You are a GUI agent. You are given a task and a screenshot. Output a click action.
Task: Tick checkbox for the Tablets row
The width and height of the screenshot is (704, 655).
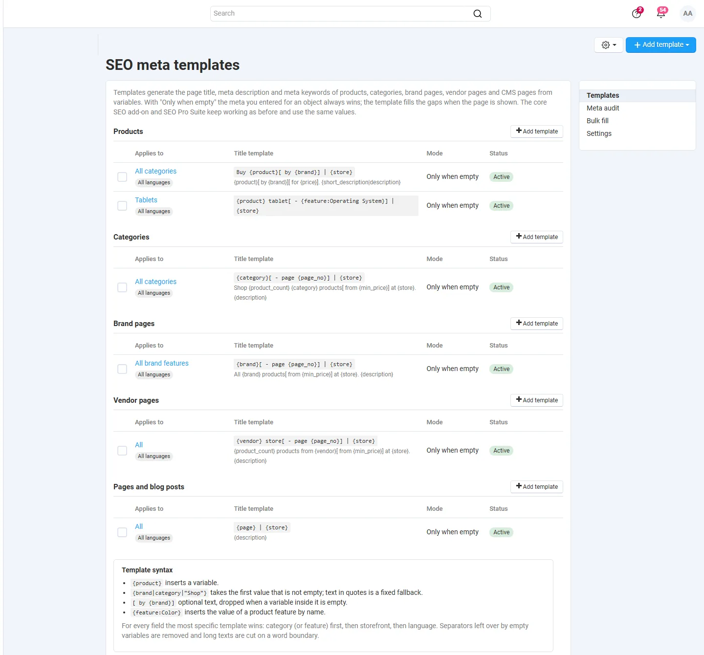(x=122, y=206)
